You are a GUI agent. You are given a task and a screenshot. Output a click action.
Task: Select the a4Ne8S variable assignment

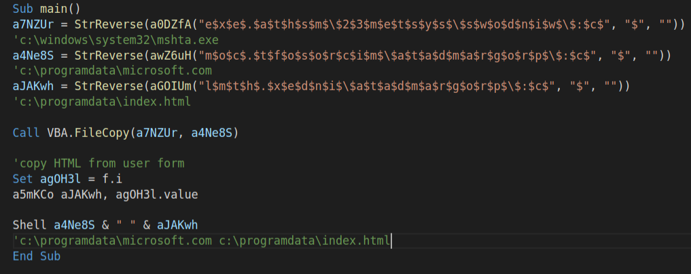[342, 56]
